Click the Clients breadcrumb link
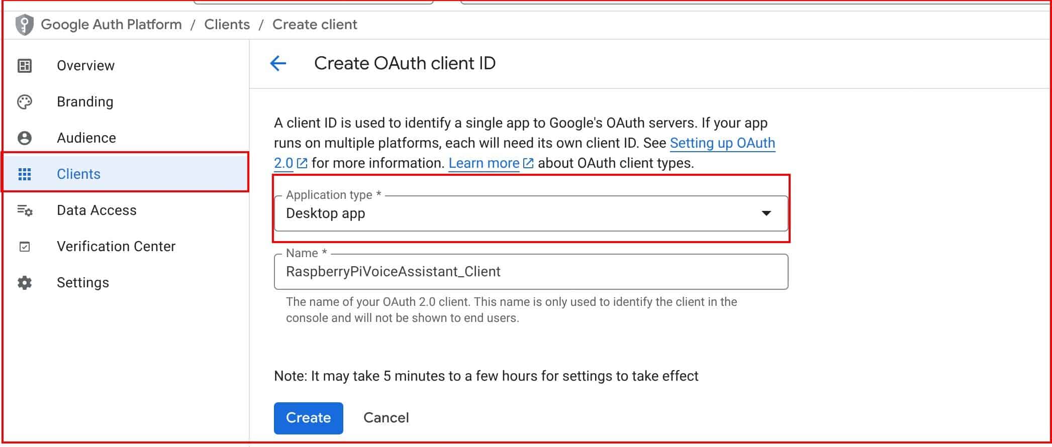The height and width of the screenshot is (447, 1052). (227, 25)
